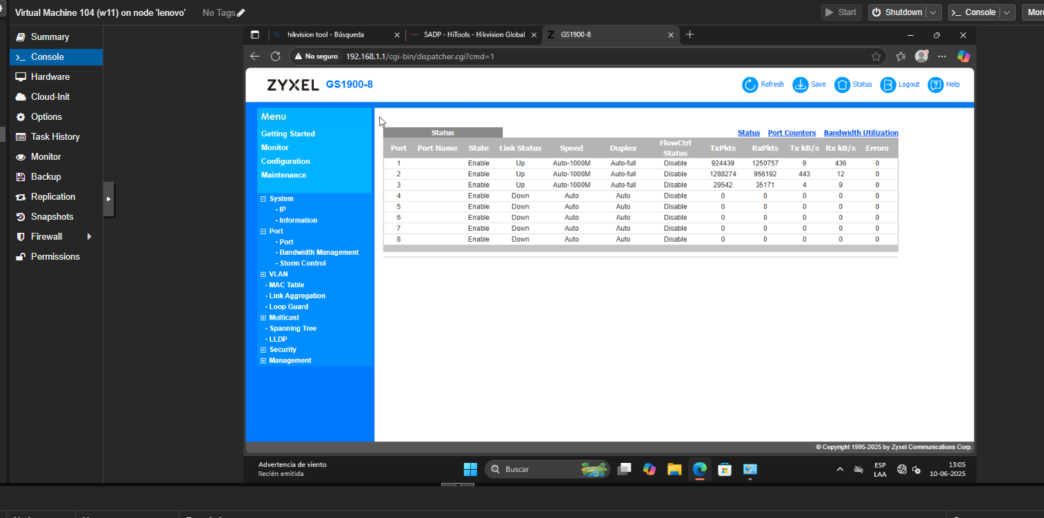The image size is (1044, 518).
Task: Open the Windows Start menu
Action: pyautogui.click(x=470, y=469)
